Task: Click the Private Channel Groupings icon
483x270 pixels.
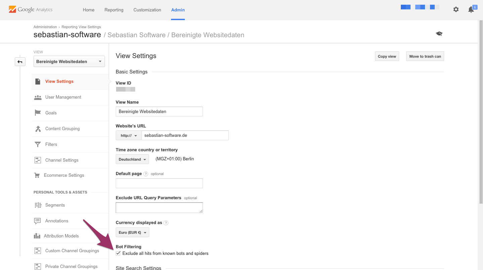Action: 38,267
